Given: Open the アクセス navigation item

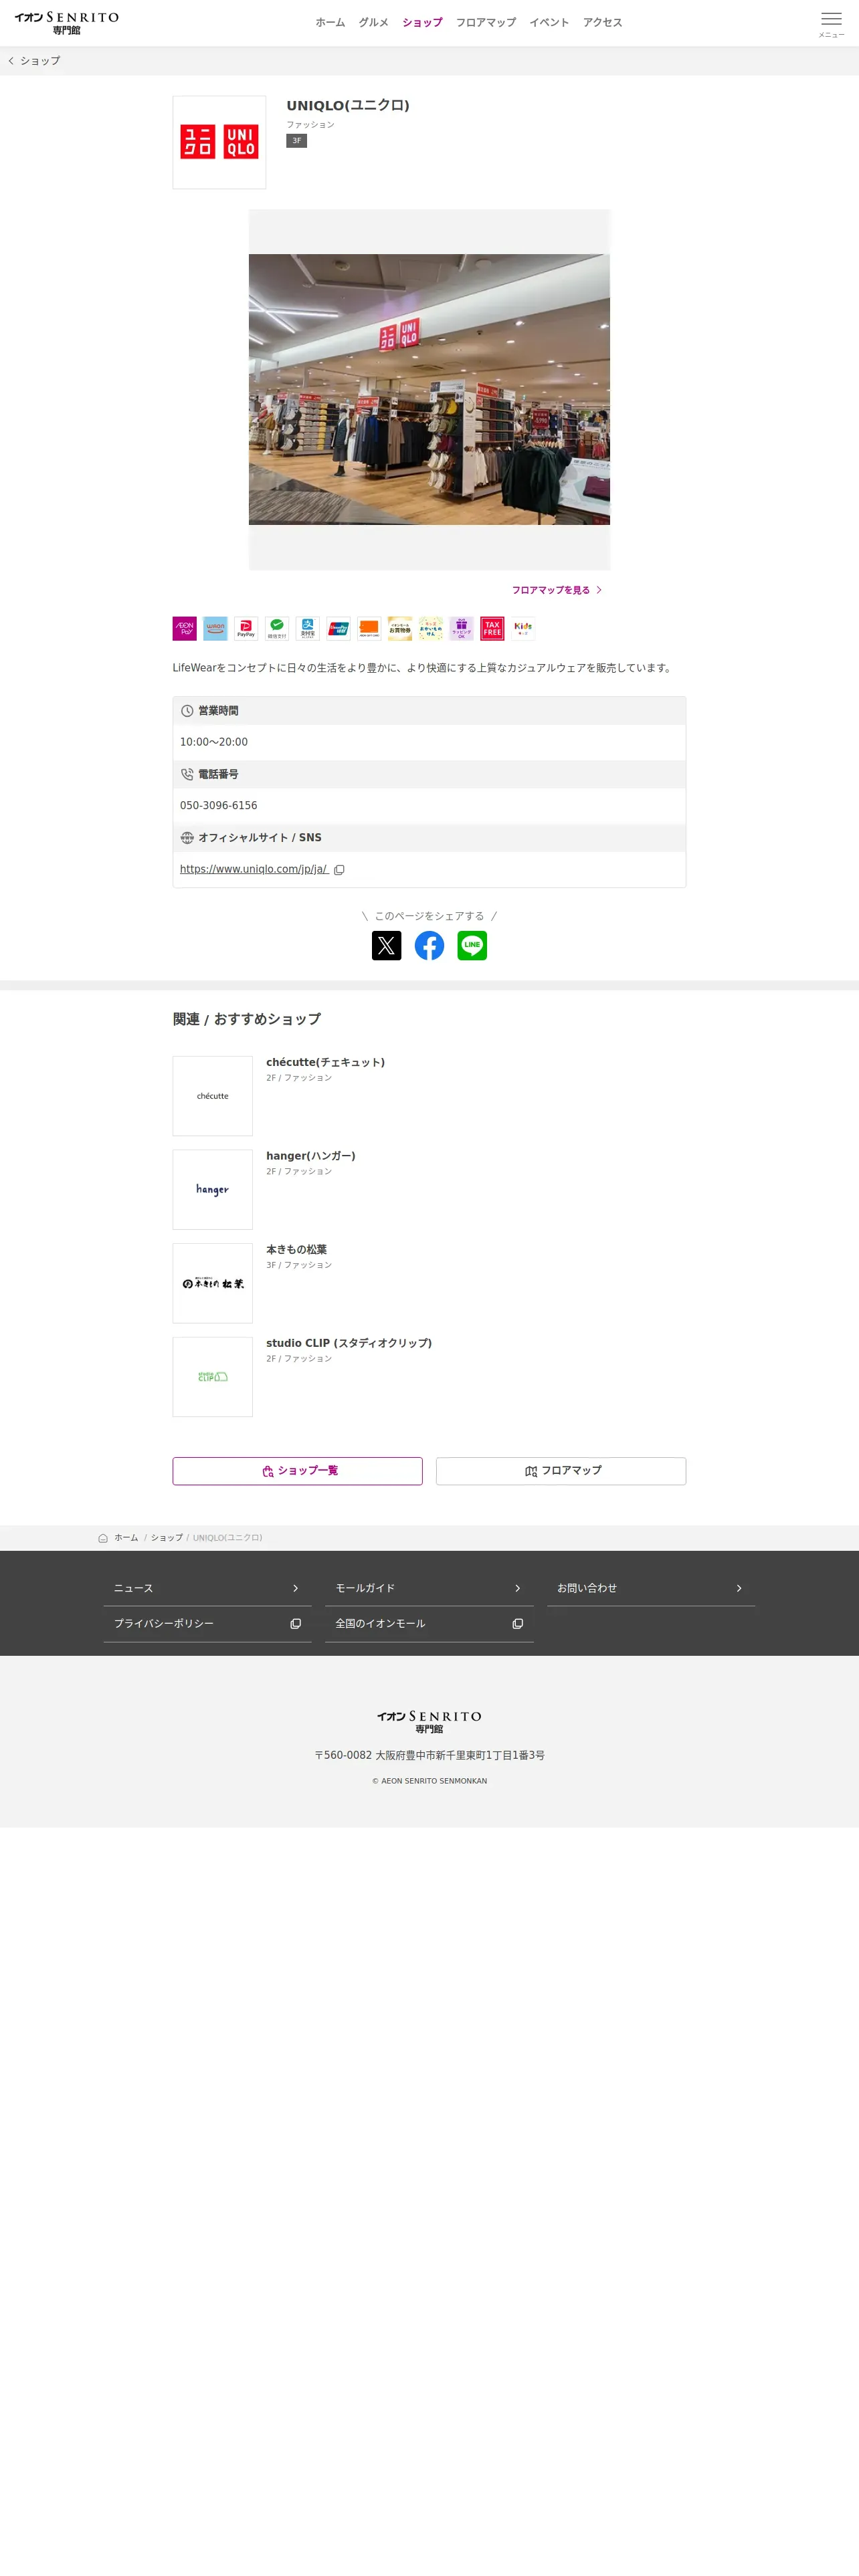Looking at the screenshot, I should point(602,22).
